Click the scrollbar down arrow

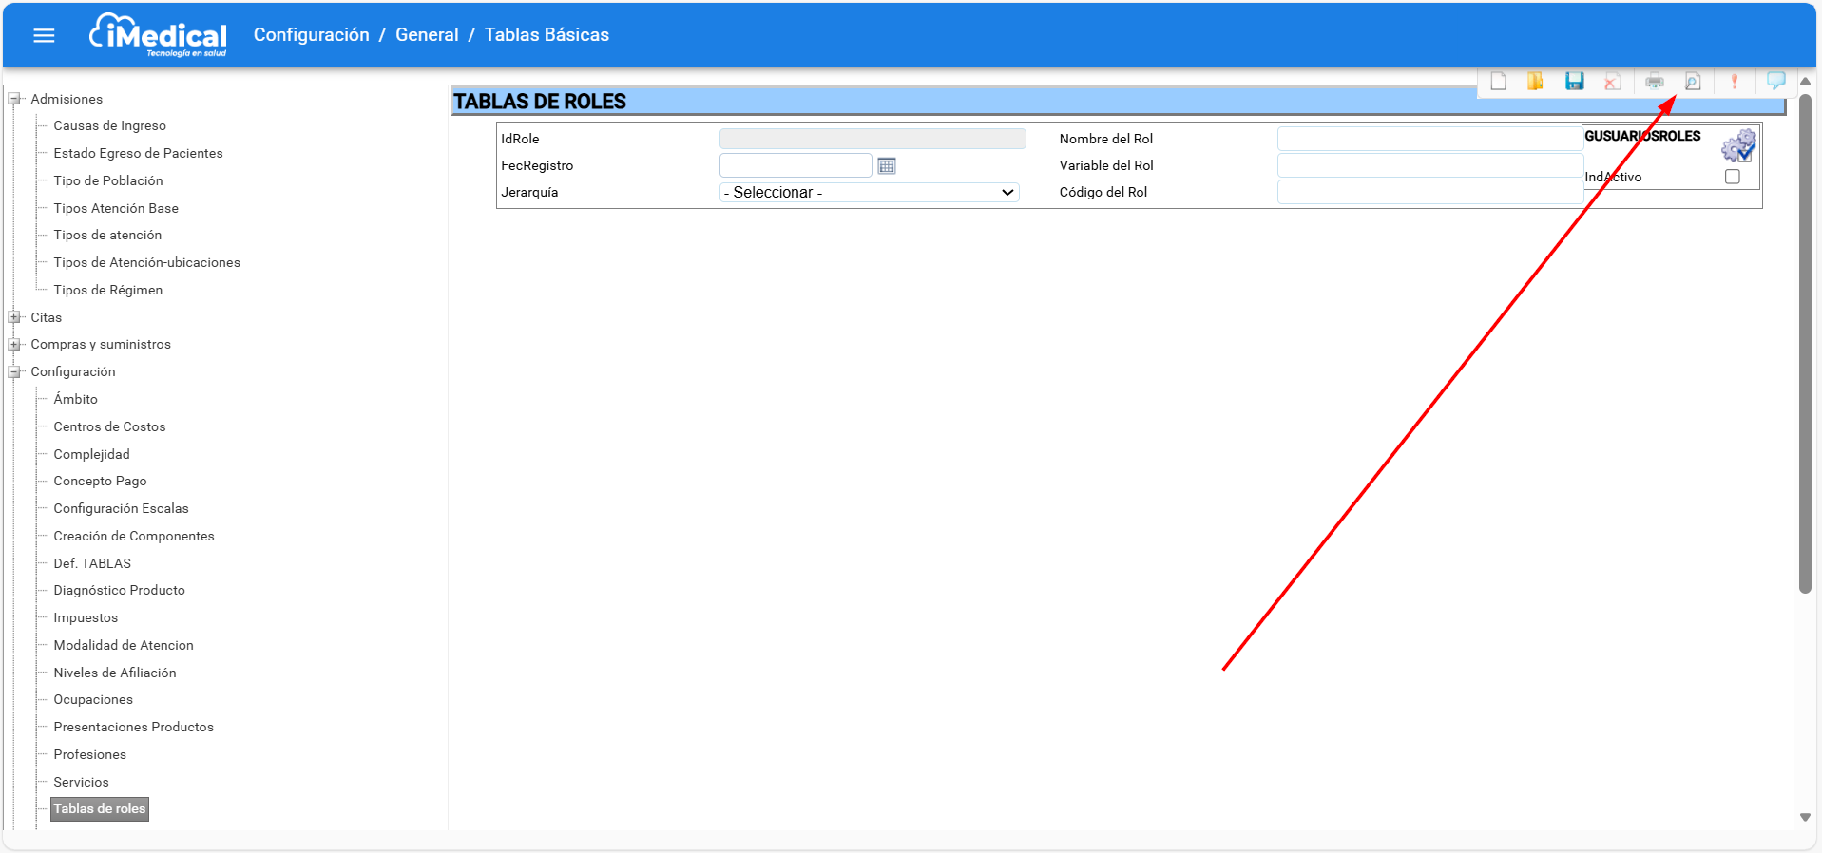(1805, 817)
